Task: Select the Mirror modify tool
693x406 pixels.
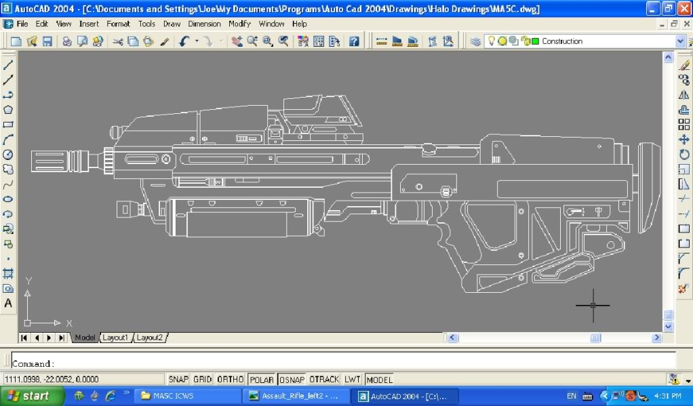Action: coord(684,95)
